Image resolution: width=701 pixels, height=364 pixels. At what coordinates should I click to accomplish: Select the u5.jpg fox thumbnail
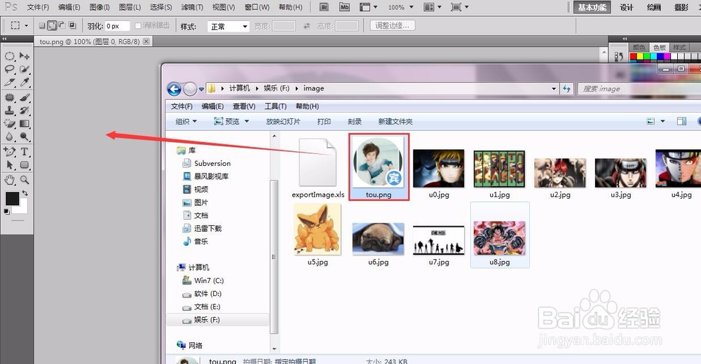(318, 230)
